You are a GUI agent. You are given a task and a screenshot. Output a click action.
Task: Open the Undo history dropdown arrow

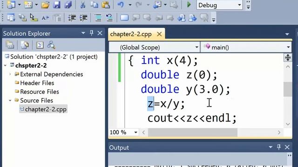click(x=130, y=5)
